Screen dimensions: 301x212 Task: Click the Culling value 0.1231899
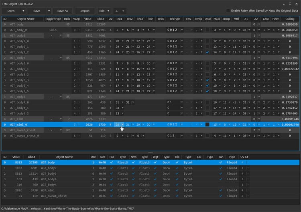pyautogui.click(x=290, y=63)
